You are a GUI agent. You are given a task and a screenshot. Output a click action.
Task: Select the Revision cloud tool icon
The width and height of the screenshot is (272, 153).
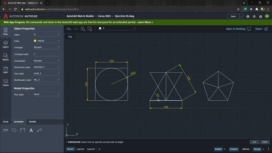(x=14, y=130)
